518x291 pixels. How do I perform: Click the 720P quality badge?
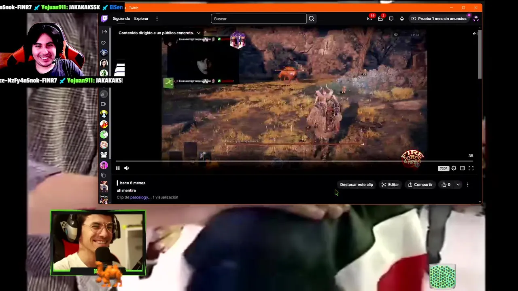click(x=444, y=169)
